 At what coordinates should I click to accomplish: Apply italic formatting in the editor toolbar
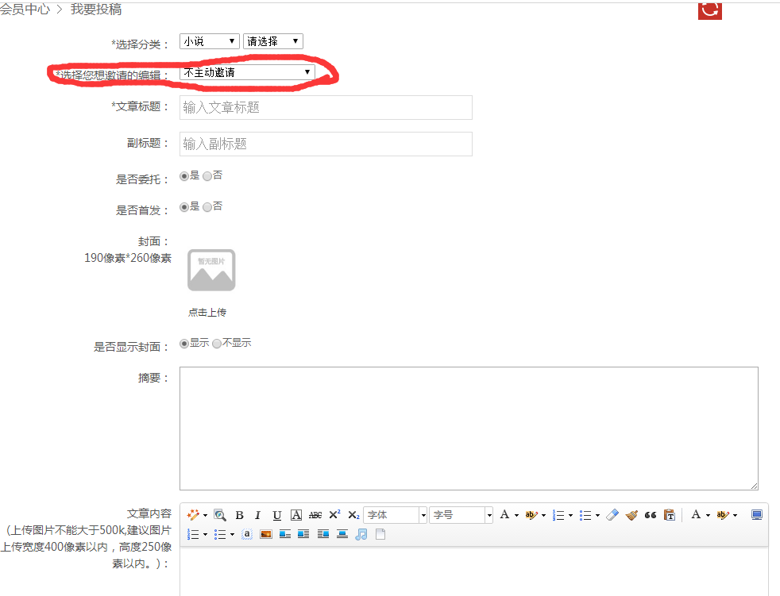(258, 514)
